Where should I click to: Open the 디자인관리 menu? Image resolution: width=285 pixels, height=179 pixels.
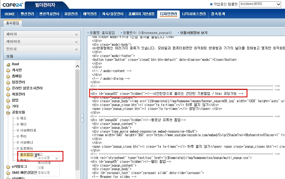point(168,14)
